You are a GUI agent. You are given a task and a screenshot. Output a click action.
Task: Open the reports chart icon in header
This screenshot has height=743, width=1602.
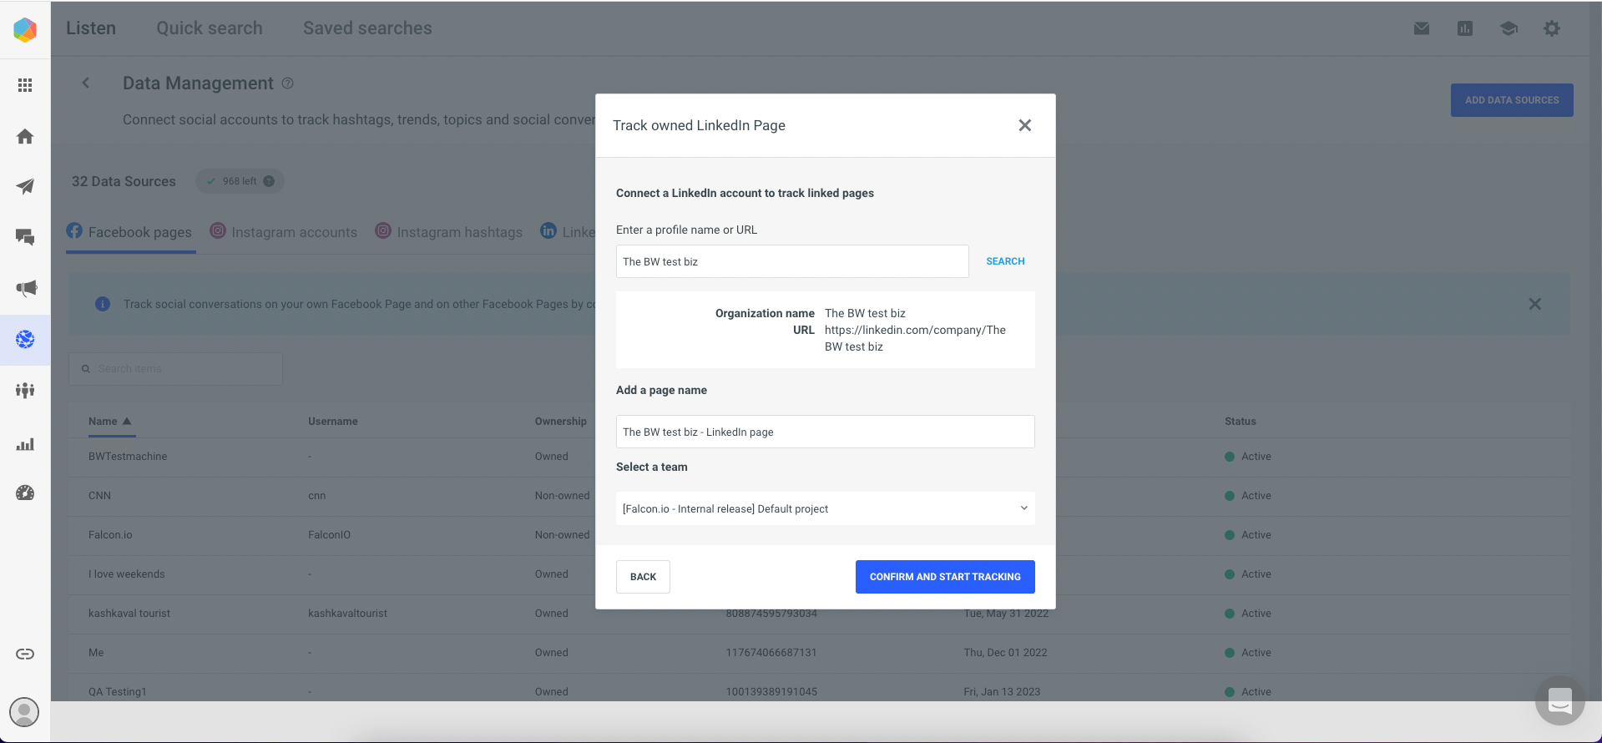[1465, 28]
